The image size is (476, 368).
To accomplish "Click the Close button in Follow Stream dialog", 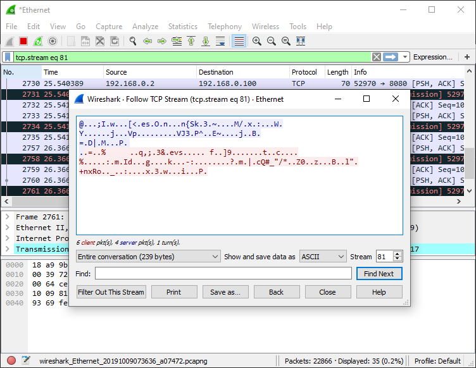I will (328, 292).
